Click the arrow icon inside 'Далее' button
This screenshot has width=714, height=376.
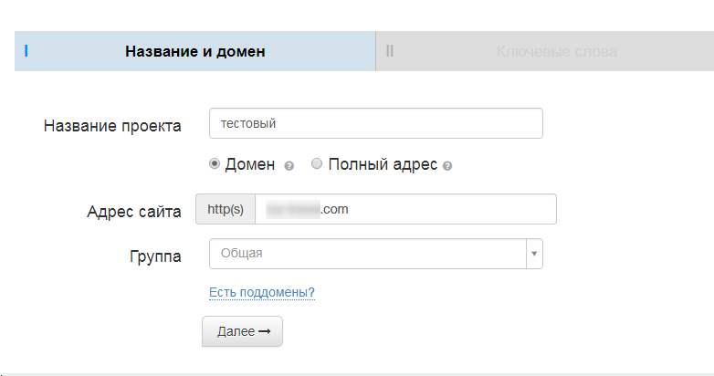coord(265,332)
